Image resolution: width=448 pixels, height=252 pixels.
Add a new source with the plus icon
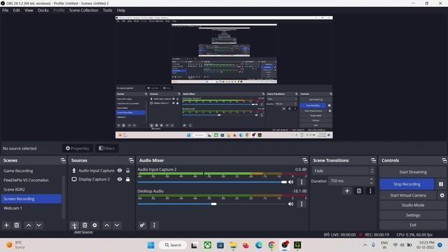pyautogui.click(x=74, y=225)
